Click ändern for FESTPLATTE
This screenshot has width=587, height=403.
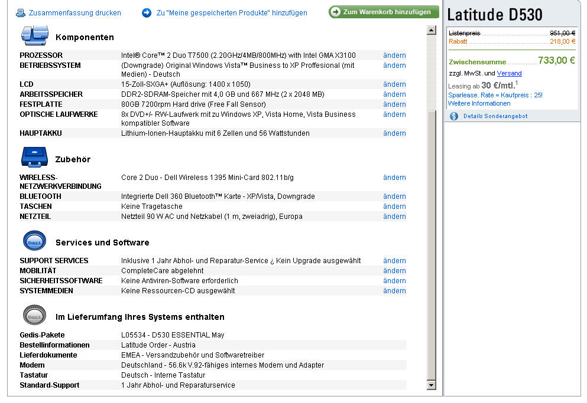tap(394, 104)
